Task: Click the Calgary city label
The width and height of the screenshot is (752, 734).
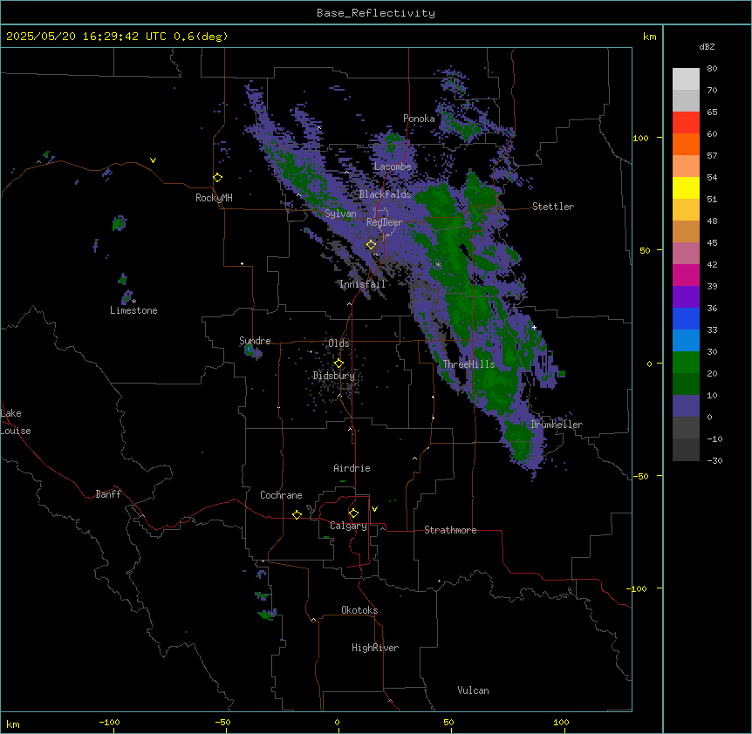Action: click(348, 526)
